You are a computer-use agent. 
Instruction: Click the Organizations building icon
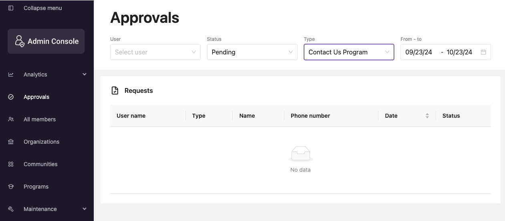11,142
